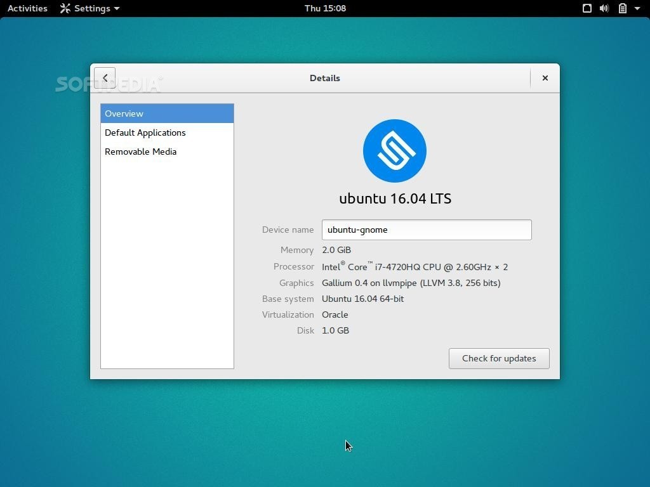Screen dimensions: 650x487
Task: Close the Details window
Action: pos(545,78)
